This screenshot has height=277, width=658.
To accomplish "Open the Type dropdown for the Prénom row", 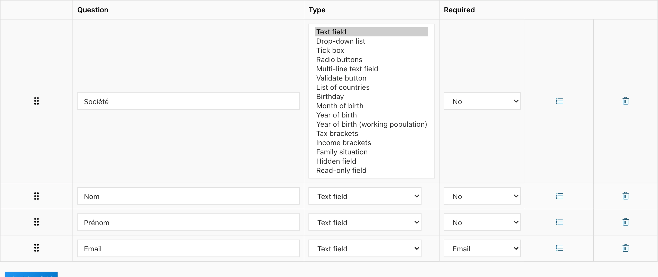I will click(x=365, y=222).
